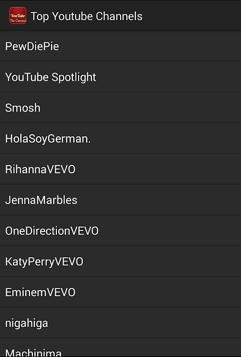Open the first-ranked channel in the list
The height and width of the screenshot is (357, 241).
click(120, 46)
